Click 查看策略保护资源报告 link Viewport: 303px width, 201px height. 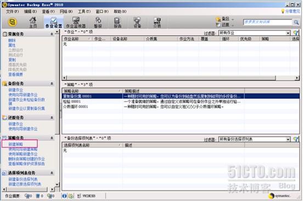tap(27, 164)
